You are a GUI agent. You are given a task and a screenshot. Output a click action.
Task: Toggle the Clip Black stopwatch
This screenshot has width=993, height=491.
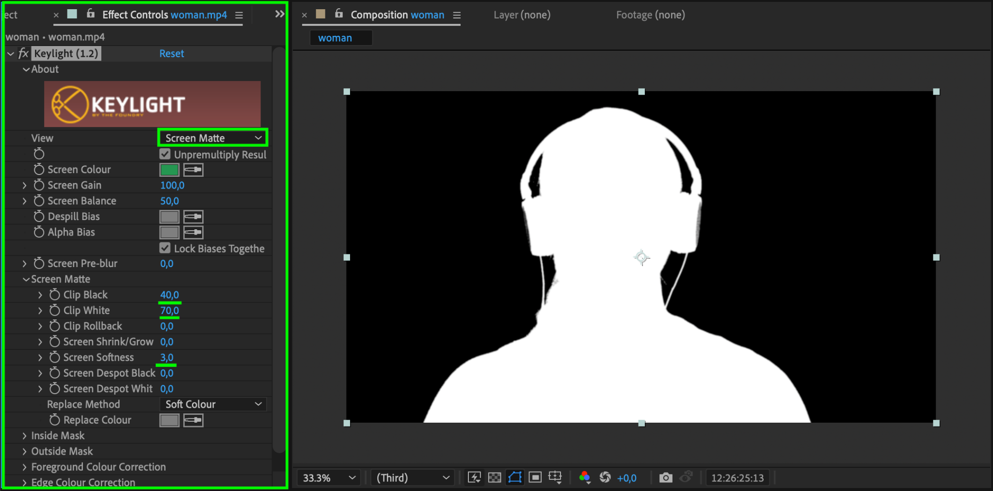55,294
